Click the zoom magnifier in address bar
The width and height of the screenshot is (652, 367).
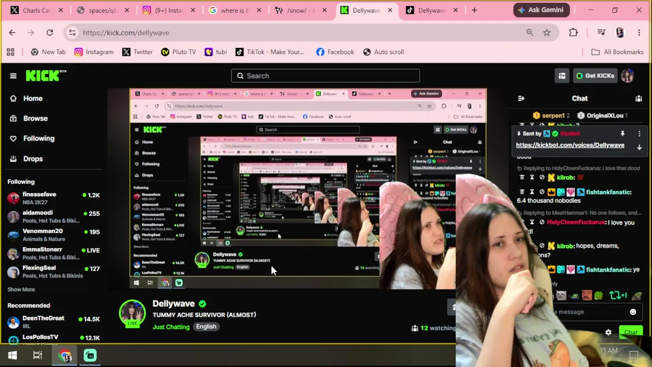click(530, 33)
